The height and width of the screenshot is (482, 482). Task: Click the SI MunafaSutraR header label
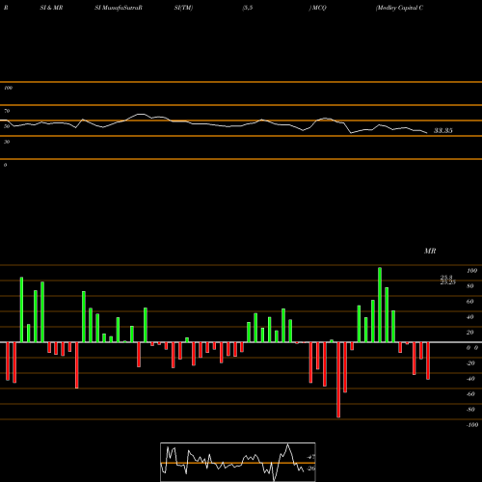(x=119, y=8)
